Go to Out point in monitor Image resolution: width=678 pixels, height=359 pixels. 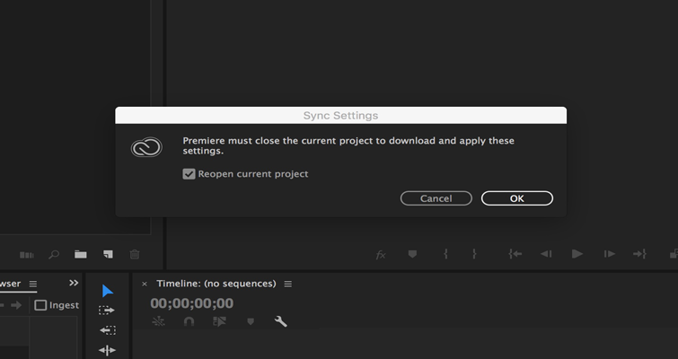[639, 254]
